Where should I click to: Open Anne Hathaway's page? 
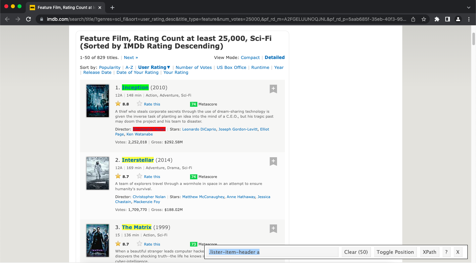[241, 197]
